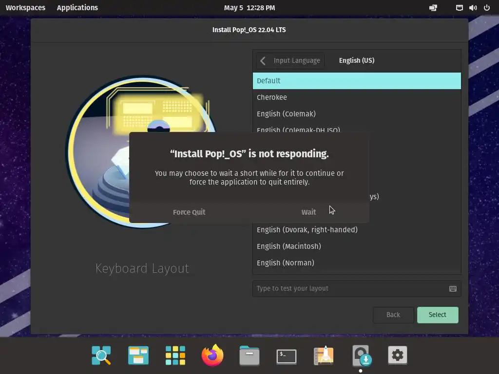Click Force Quit in the not responding dialog
This screenshot has height=374, width=499.
click(189, 212)
